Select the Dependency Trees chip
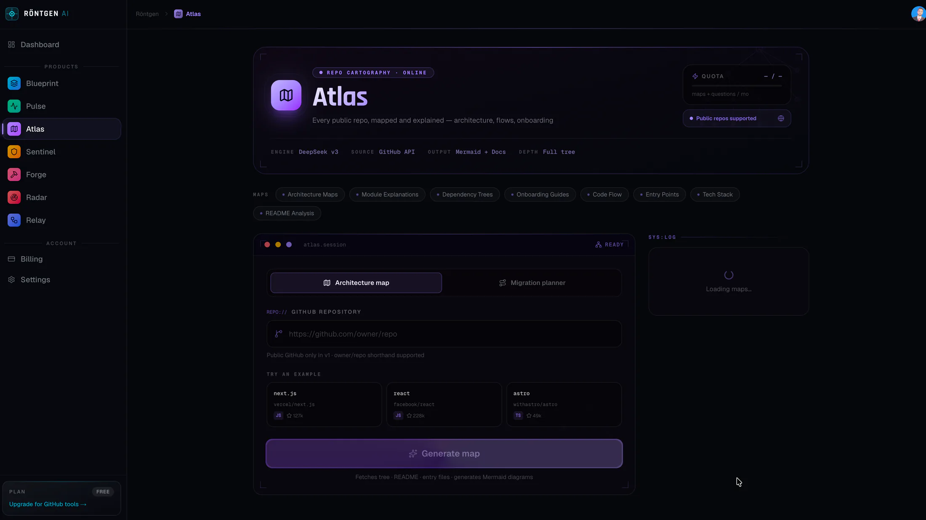This screenshot has height=520, width=926. pyautogui.click(x=465, y=194)
